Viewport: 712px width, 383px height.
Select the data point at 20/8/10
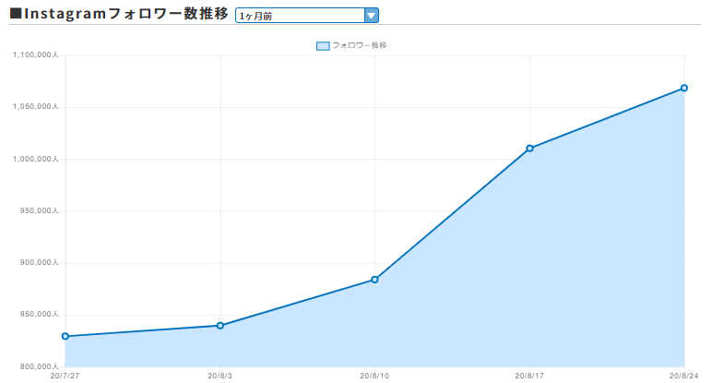[x=374, y=280]
